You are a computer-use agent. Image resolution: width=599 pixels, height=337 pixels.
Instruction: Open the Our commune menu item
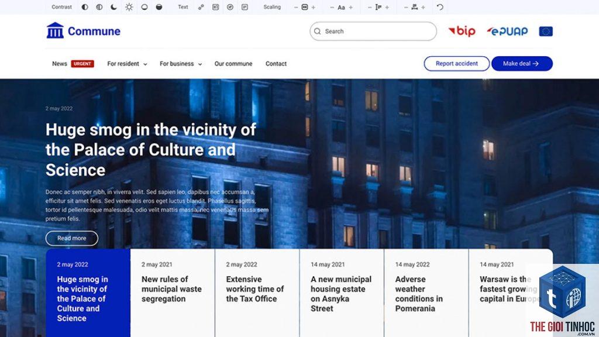coord(233,64)
